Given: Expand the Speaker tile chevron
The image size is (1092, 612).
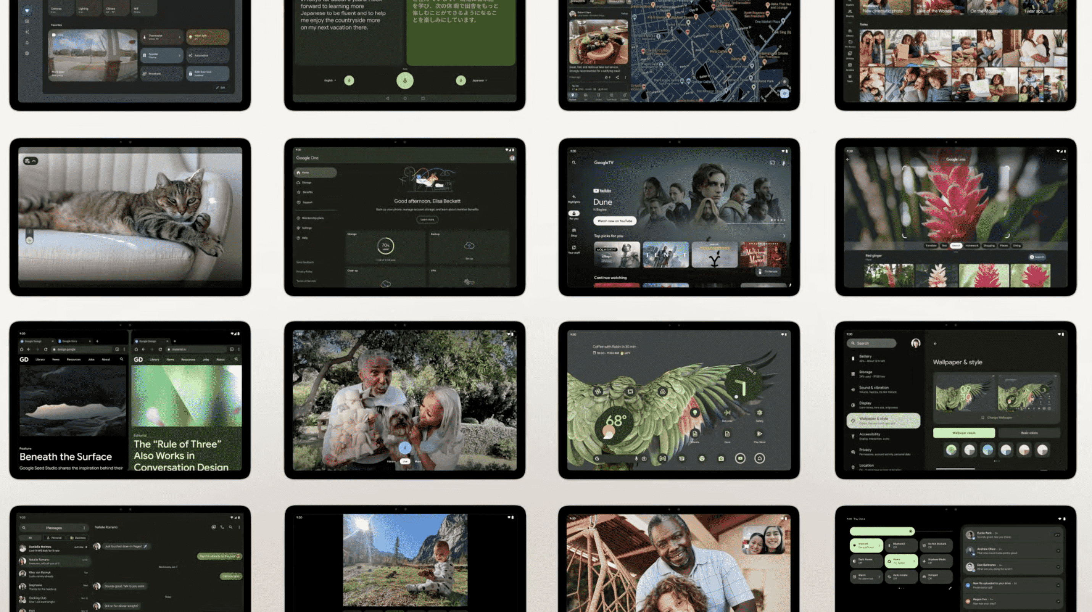Looking at the screenshot, I should (x=179, y=56).
